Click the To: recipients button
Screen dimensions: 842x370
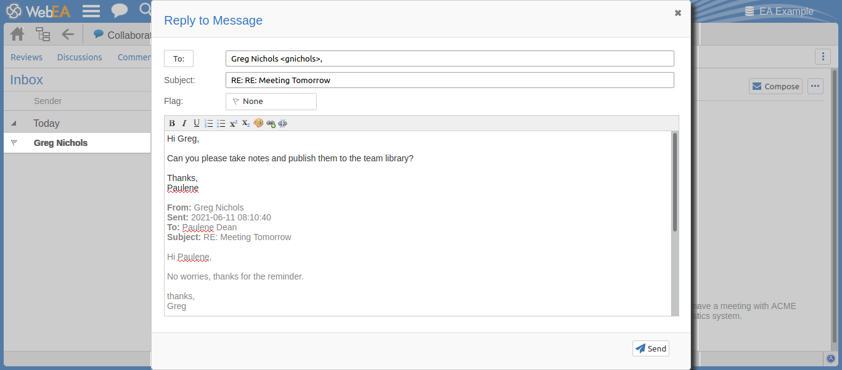click(x=179, y=58)
